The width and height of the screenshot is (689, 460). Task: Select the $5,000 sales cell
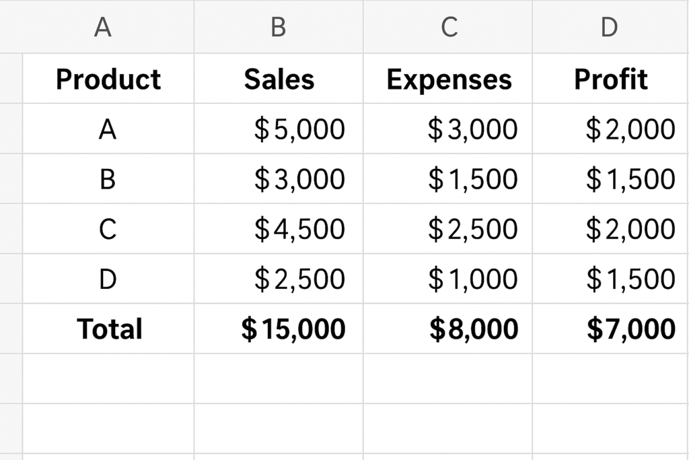(x=279, y=129)
